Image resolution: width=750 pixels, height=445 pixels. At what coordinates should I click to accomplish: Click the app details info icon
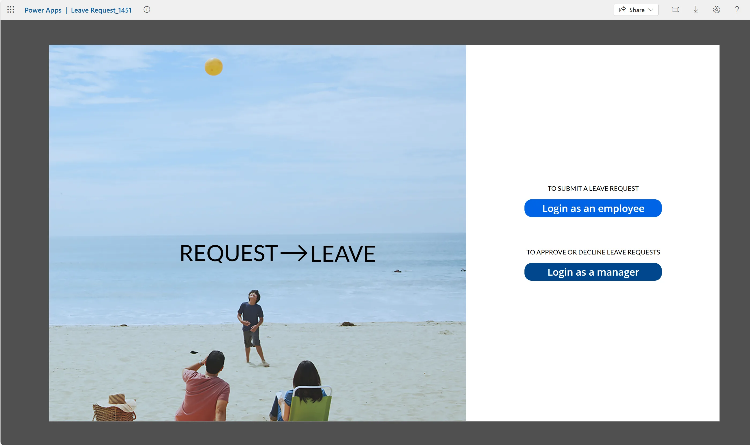click(x=147, y=10)
